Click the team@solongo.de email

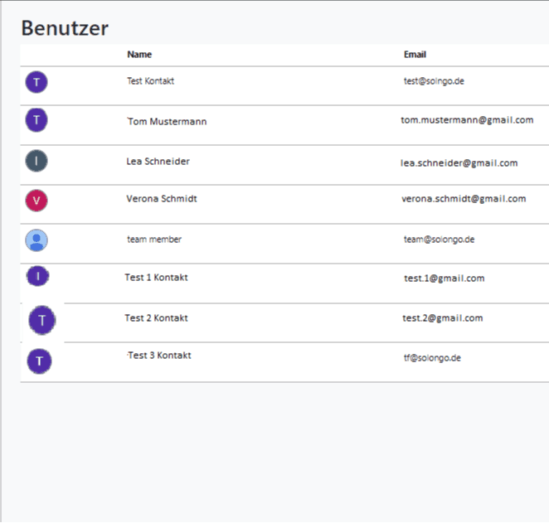pos(439,240)
